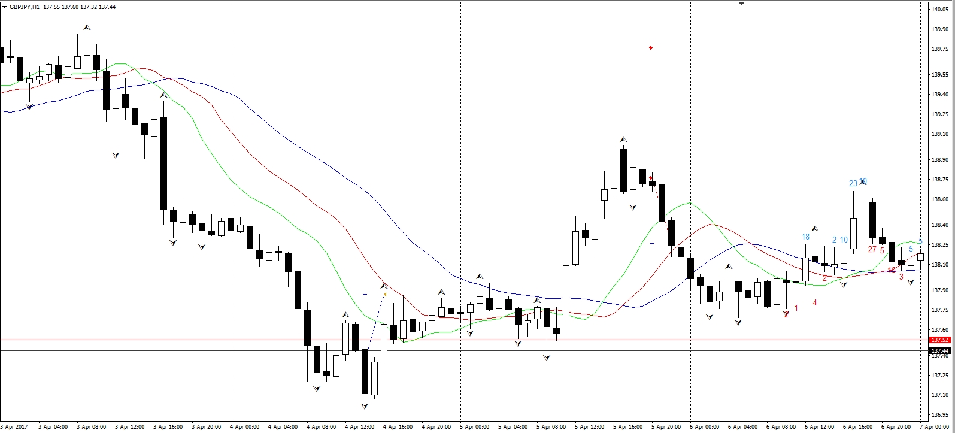Click the 139.55 price scale label
Image resolution: width=955 pixels, height=433 pixels.
[940, 75]
